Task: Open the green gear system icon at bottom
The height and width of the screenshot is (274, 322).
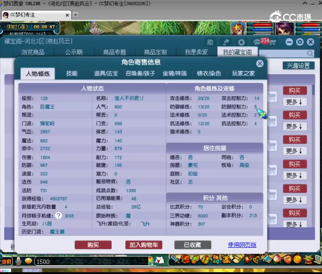Action: [308, 260]
